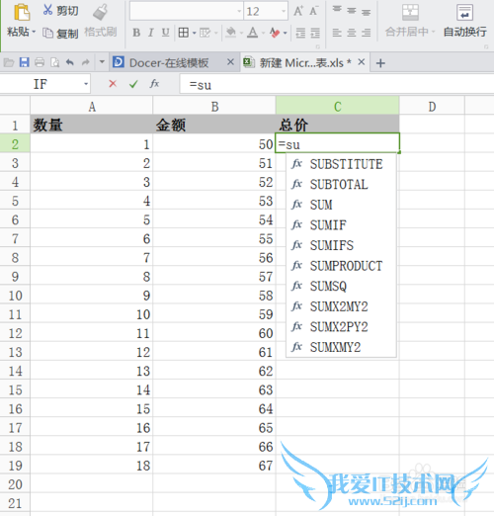Toggle Italic formatting
This screenshot has width=494, height=516.
pos(151,33)
